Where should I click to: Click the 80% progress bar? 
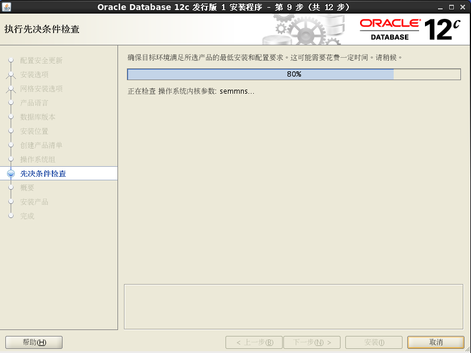[x=294, y=74]
